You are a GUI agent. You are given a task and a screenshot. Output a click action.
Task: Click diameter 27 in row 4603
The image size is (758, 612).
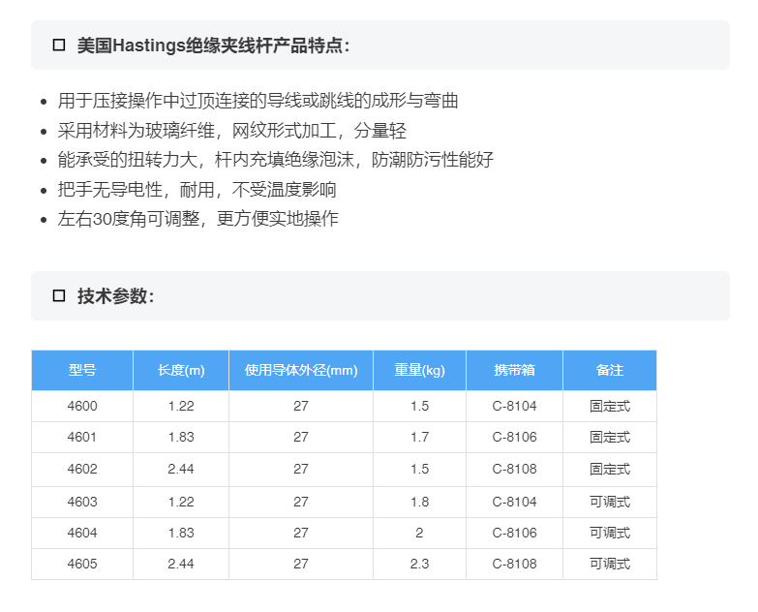pos(301,502)
